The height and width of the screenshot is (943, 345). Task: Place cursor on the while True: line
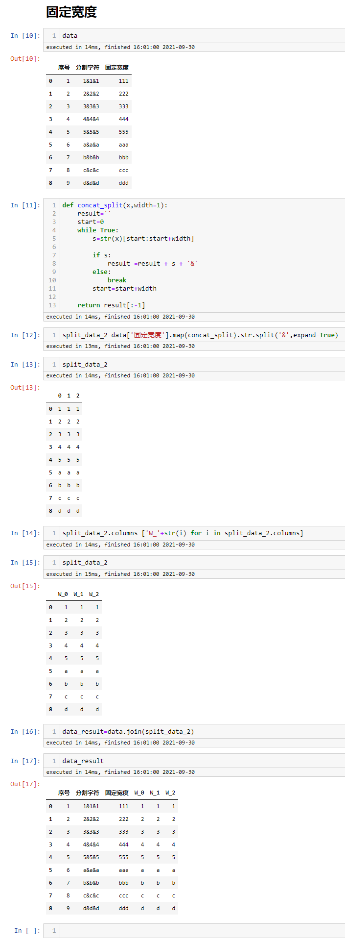click(x=98, y=230)
